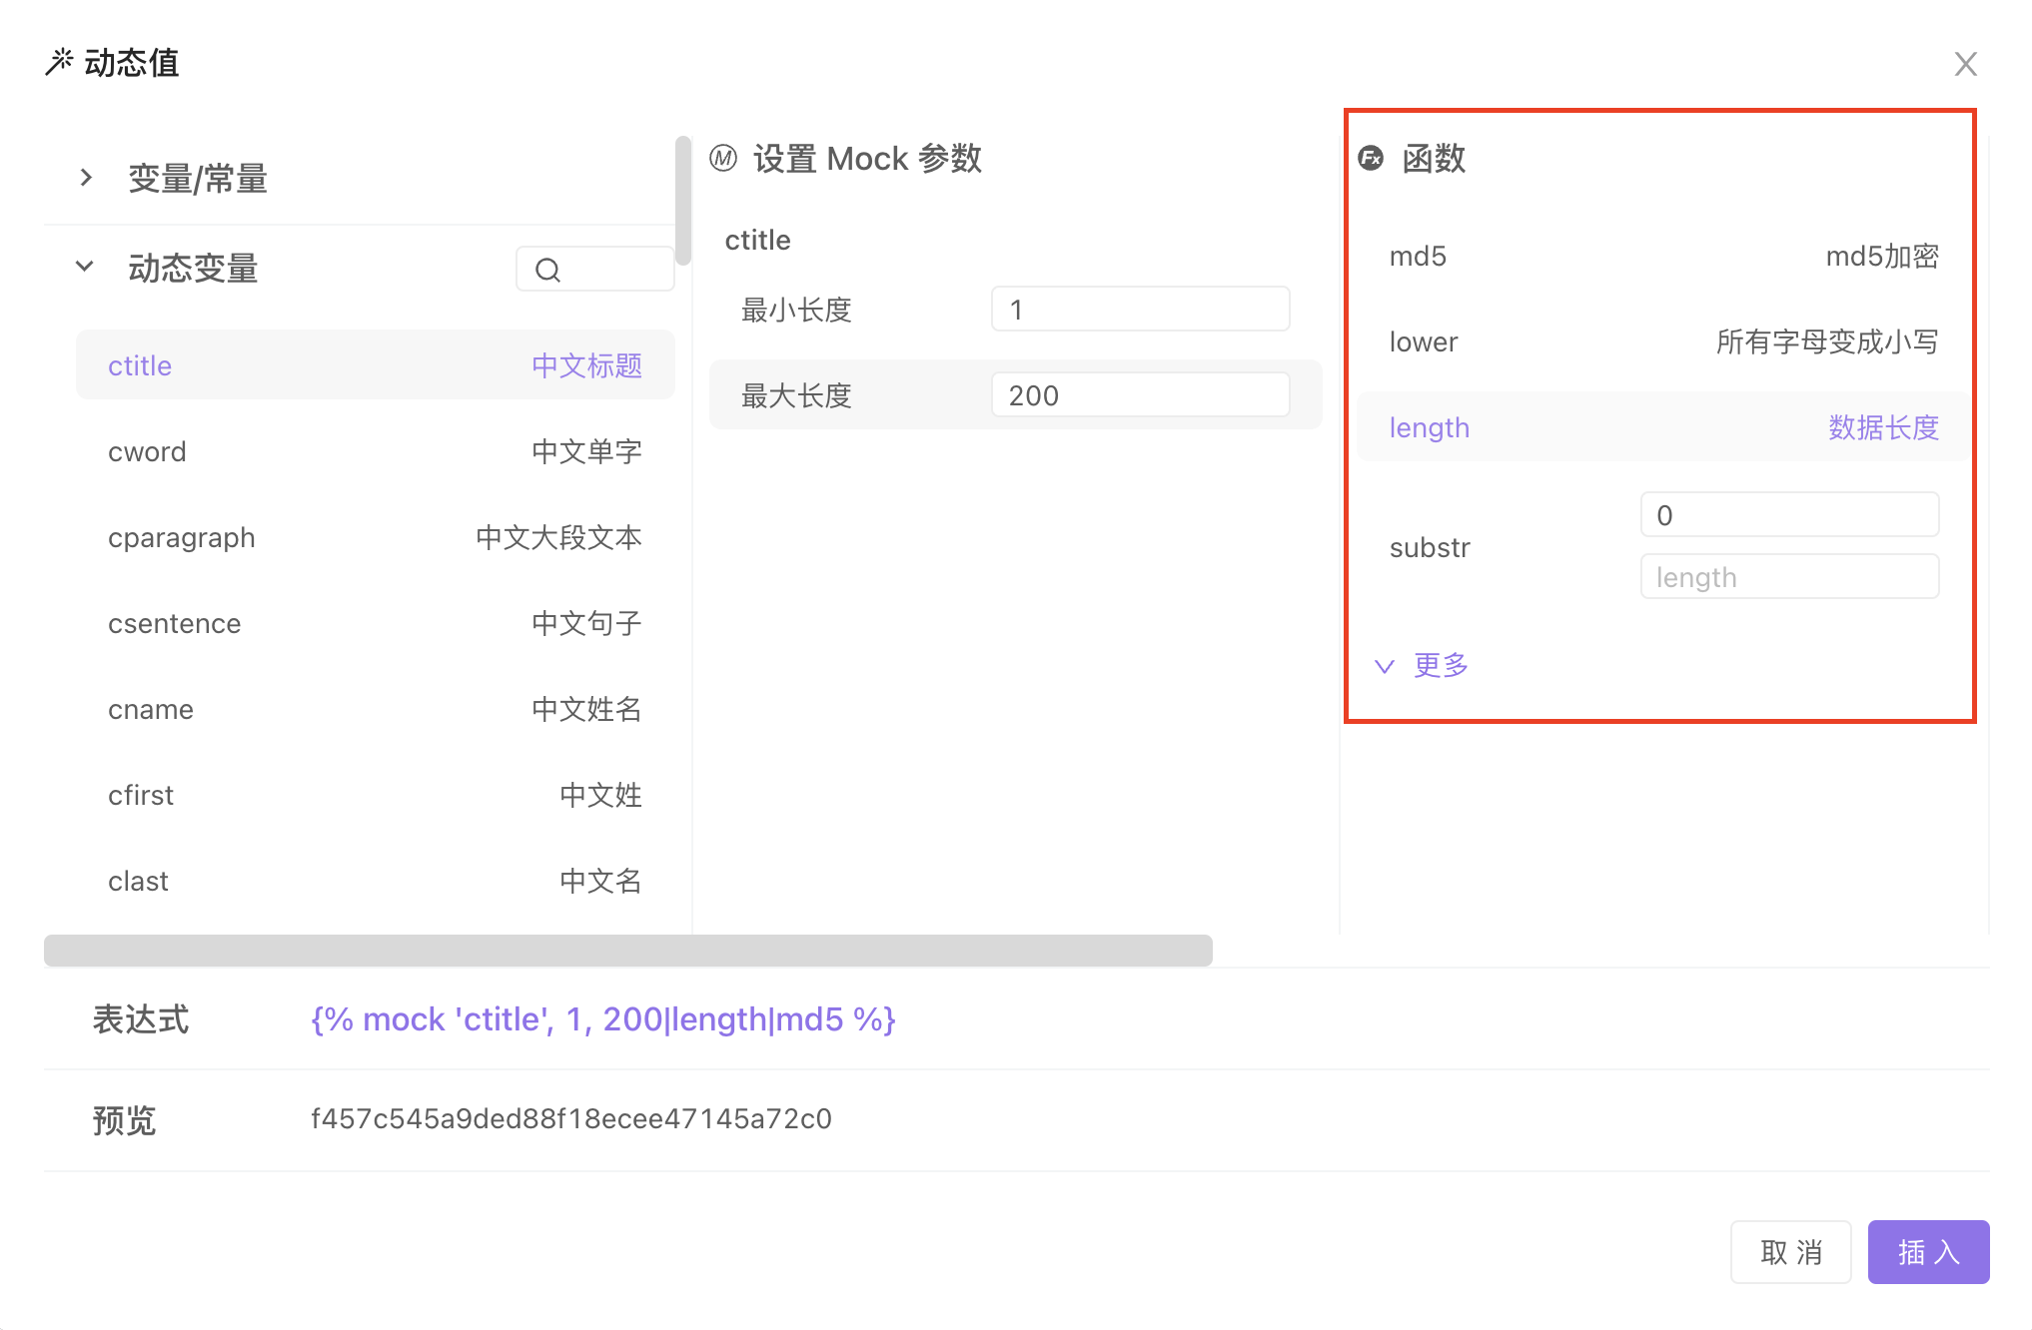Pick the cname 中文姓名 variable
The image size is (2032, 1330).
[375, 709]
